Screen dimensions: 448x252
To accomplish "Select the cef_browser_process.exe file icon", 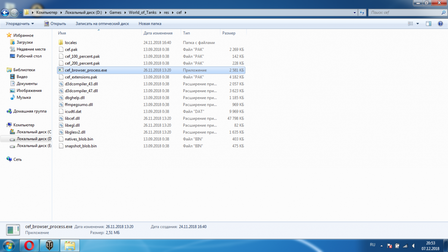I will pos(62,70).
